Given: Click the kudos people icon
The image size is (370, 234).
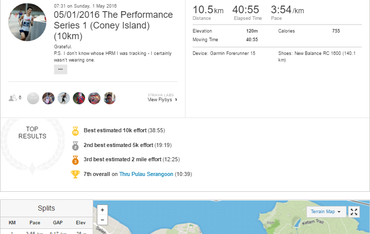Looking at the screenshot, I should [13, 98].
